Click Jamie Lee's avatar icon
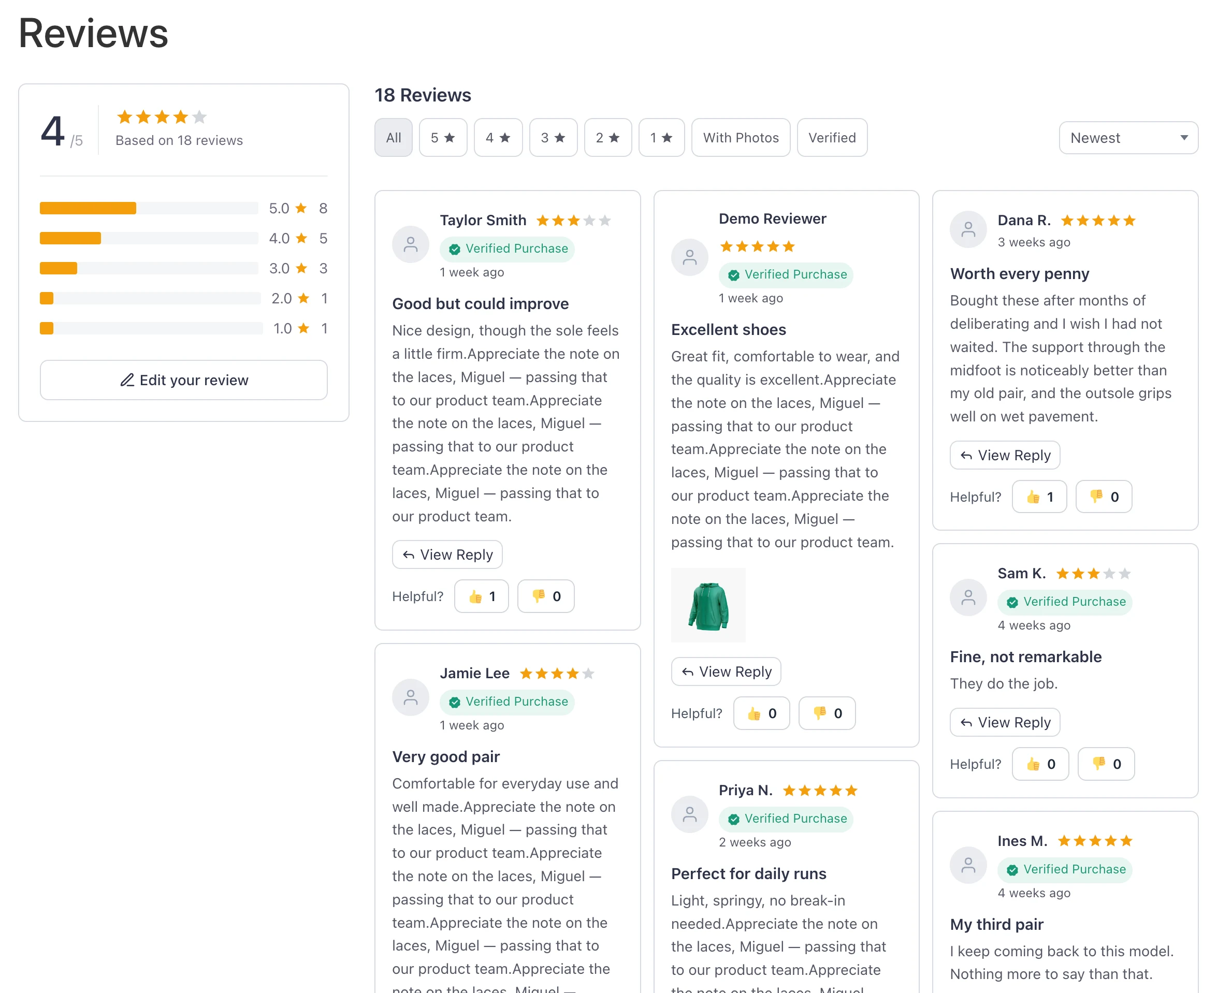 410,697
